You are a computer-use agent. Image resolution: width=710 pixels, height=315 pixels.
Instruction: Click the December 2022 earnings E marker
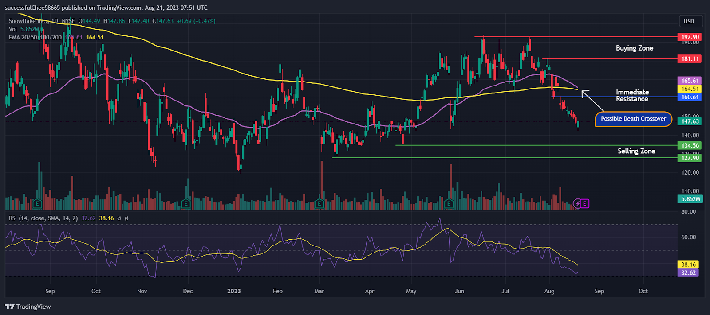186,204
